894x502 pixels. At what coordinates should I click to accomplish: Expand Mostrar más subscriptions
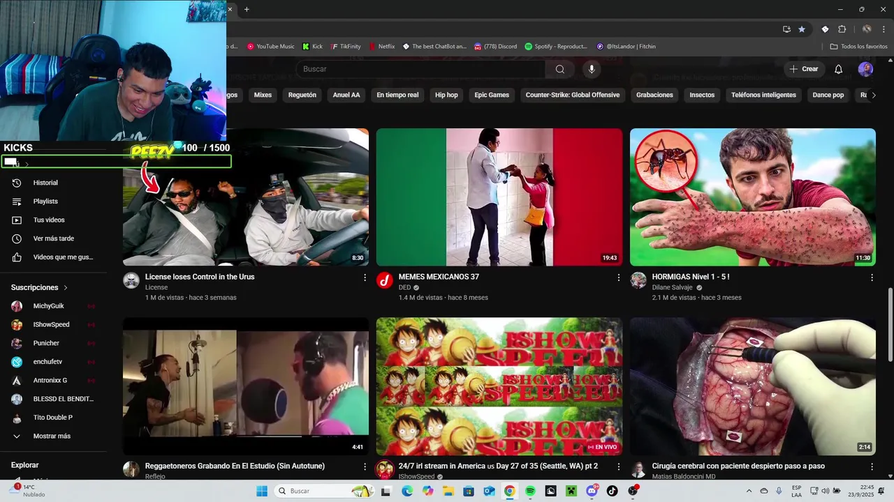53,436
